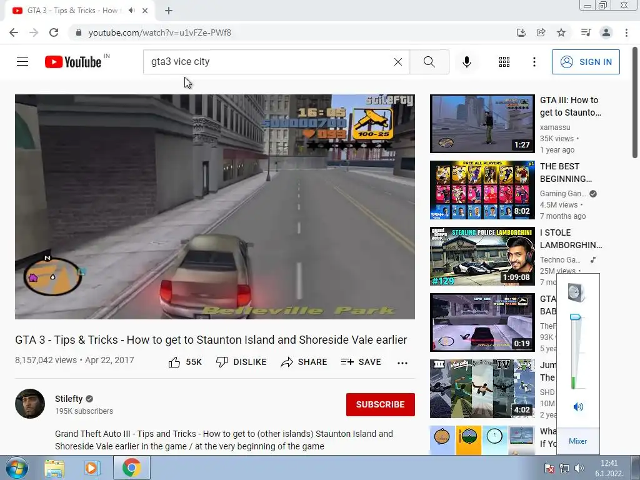Run search with magnifying glass button
The width and height of the screenshot is (640, 480).
coord(429,62)
